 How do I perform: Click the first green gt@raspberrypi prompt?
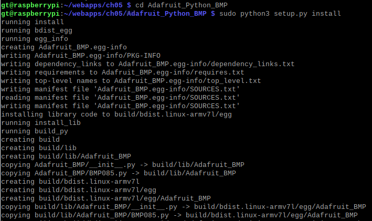[30, 5]
